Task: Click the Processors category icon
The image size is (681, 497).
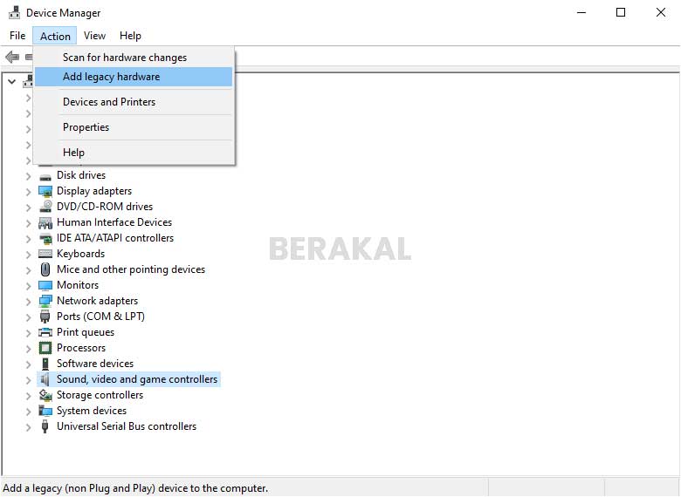Action: pyautogui.click(x=45, y=348)
